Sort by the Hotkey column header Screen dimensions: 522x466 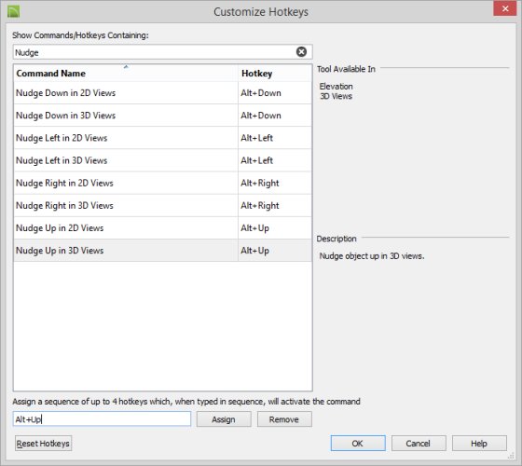coord(275,74)
